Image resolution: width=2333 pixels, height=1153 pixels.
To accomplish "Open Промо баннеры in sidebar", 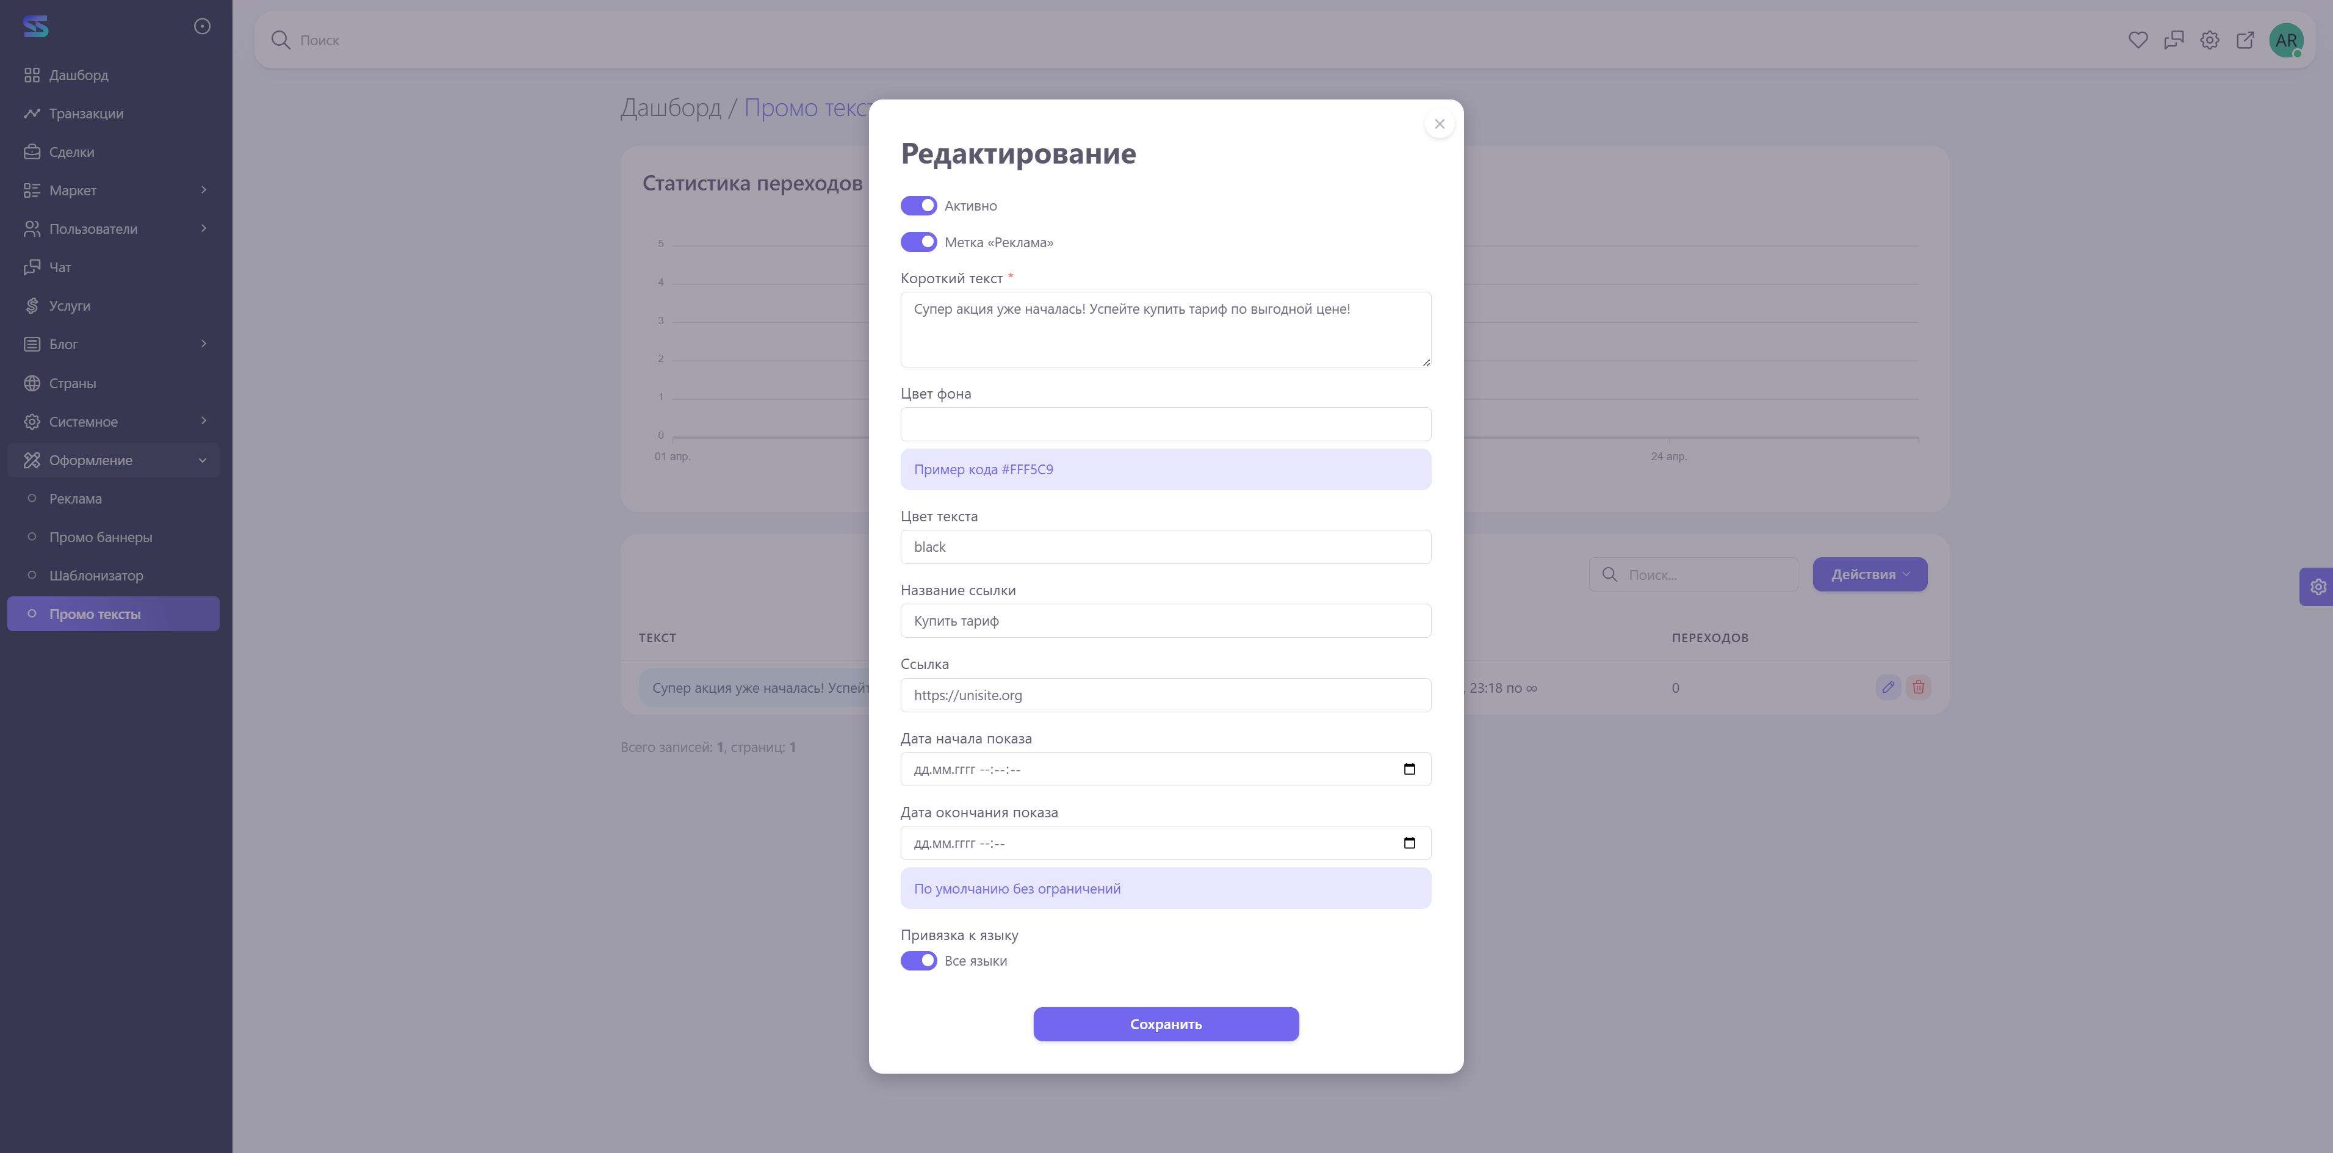I will (x=101, y=537).
